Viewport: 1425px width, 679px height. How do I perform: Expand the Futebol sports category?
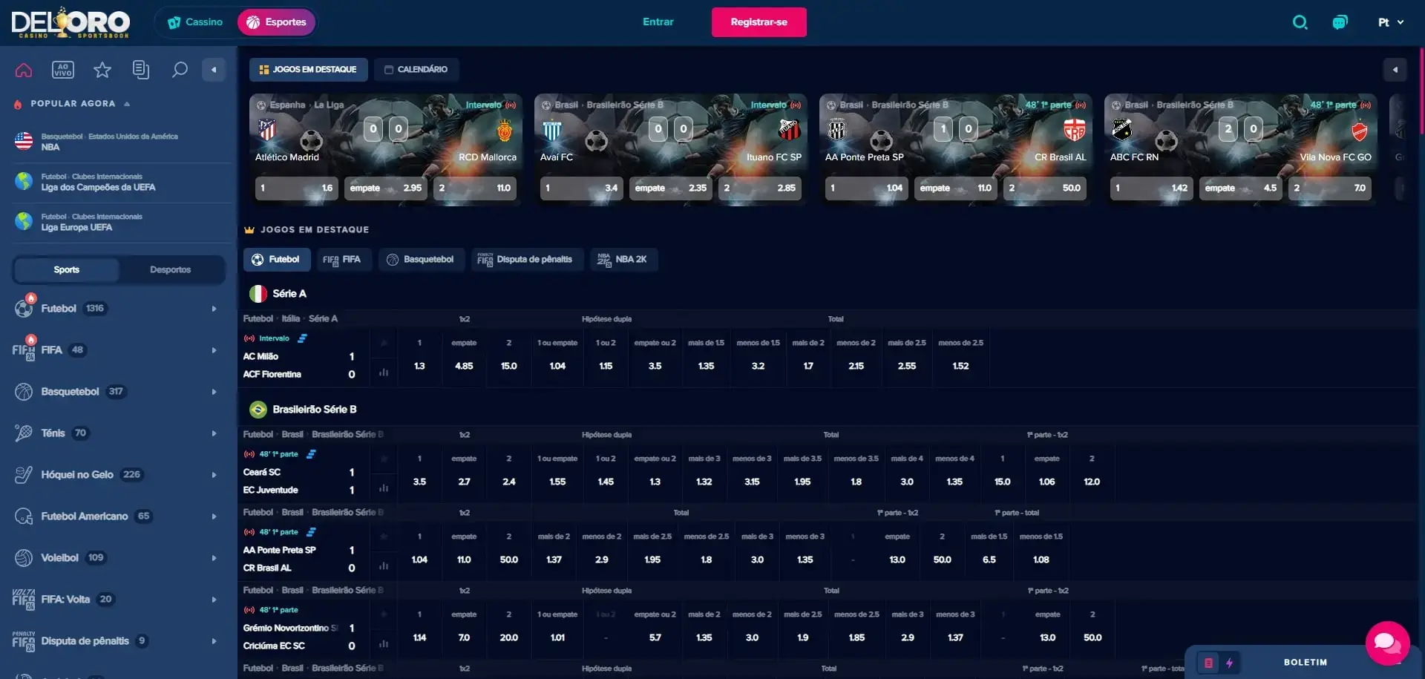(214, 309)
